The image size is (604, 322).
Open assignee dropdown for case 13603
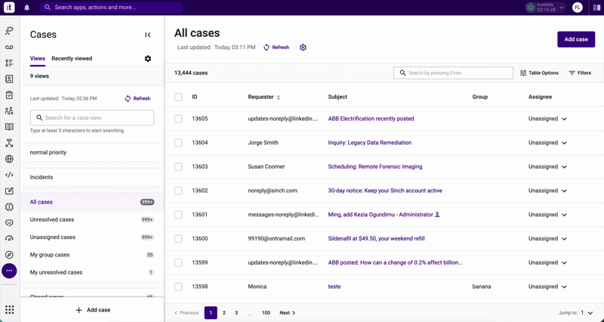547,167
